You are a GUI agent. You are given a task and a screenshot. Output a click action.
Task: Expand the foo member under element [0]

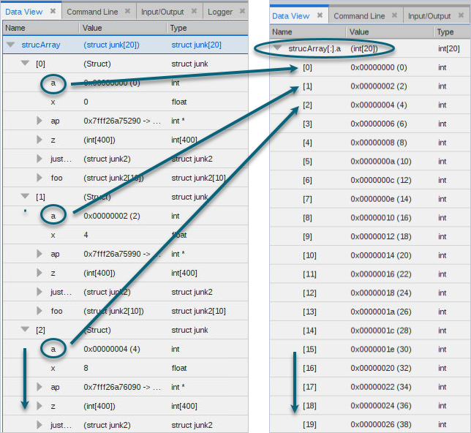pos(39,178)
